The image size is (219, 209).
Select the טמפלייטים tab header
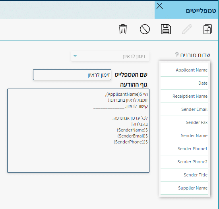click(186, 10)
